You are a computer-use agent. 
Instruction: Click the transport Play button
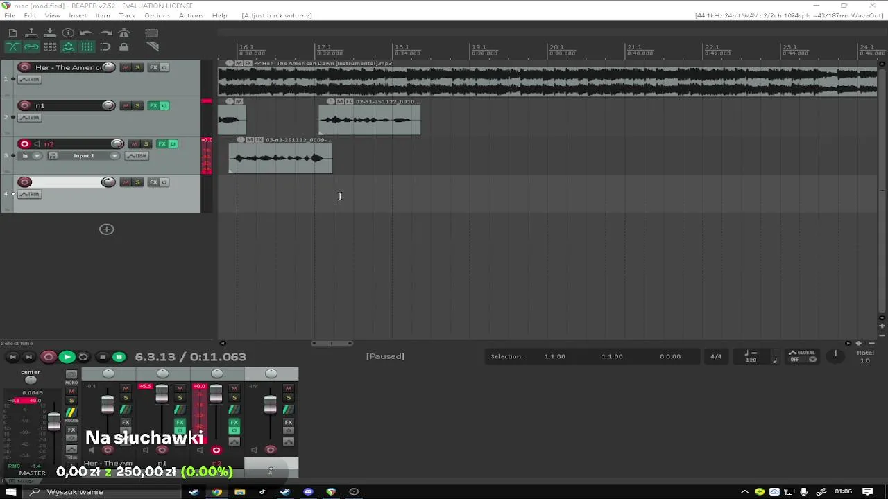coord(67,357)
